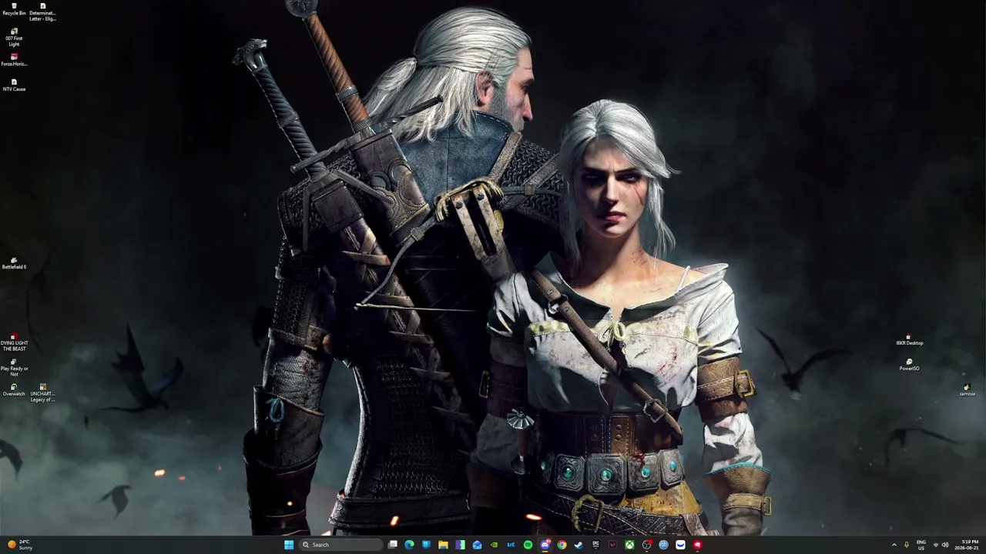Screen dimensions: 986x554
Task: Select the samosa desktop icon
Action: [967, 390]
